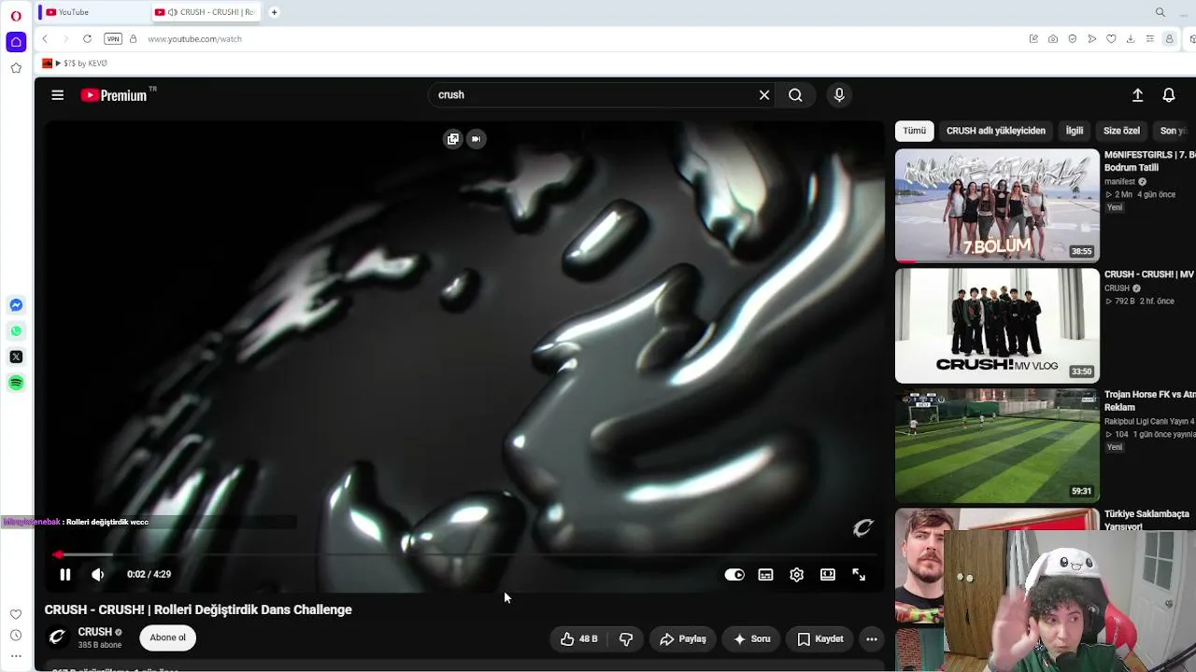The image size is (1196, 672).
Task: Run the search with the magnifier button
Action: (x=795, y=95)
